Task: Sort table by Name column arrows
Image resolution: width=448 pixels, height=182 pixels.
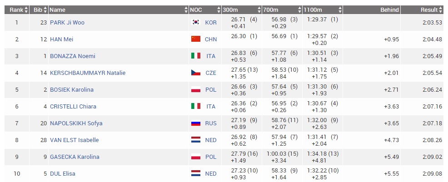Action: [x=186, y=10]
